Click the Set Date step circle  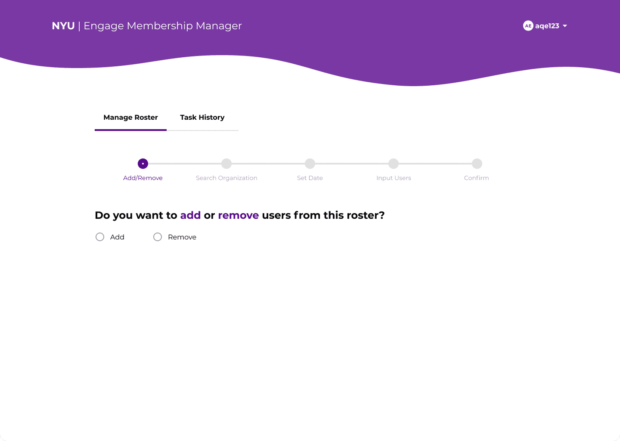click(x=310, y=164)
